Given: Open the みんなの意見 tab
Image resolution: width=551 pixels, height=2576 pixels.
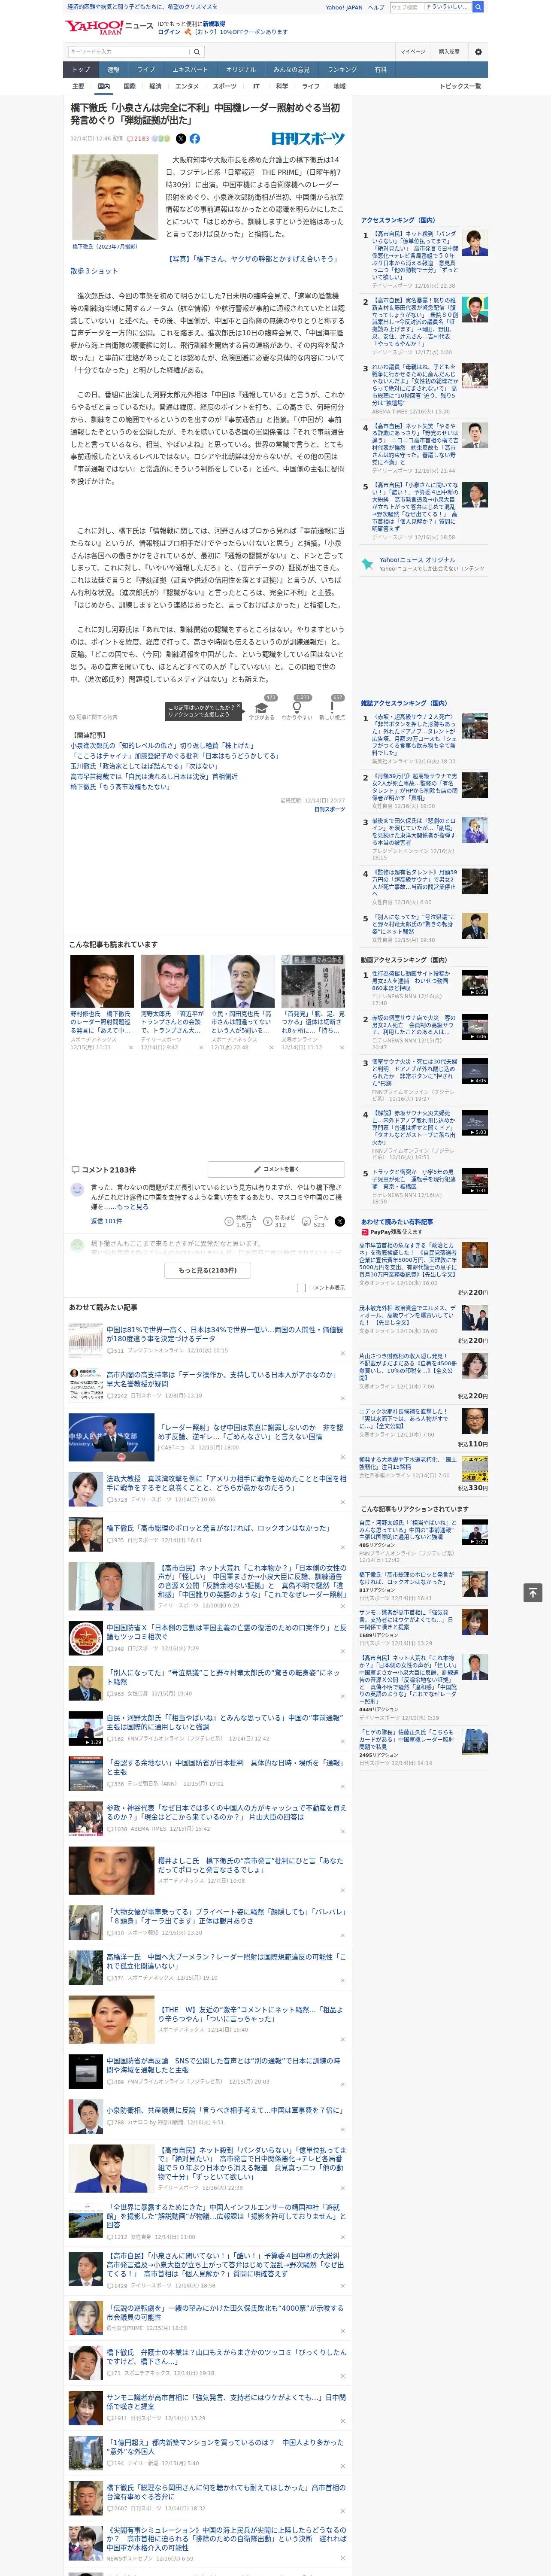Looking at the screenshot, I should tap(291, 69).
